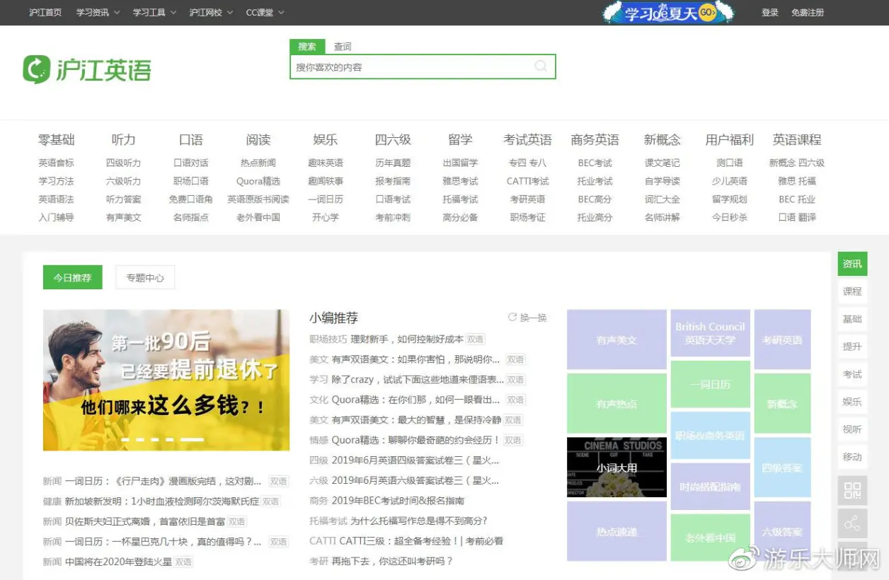Open the 一词日历 green tile
889x580 pixels.
point(710,384)
